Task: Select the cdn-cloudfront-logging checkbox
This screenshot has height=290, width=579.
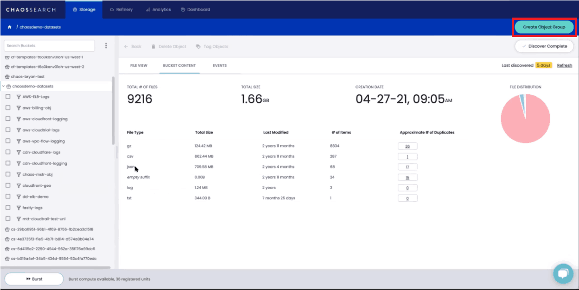Action: tap(7, 163)
